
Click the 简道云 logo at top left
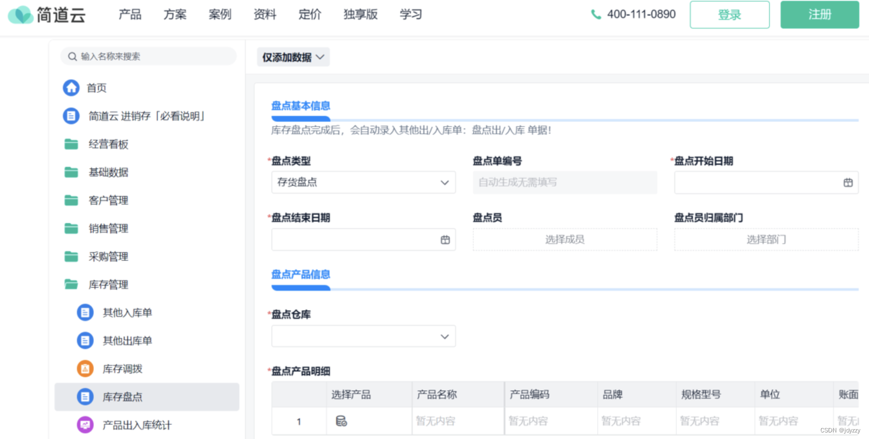(x=47, y=15)
